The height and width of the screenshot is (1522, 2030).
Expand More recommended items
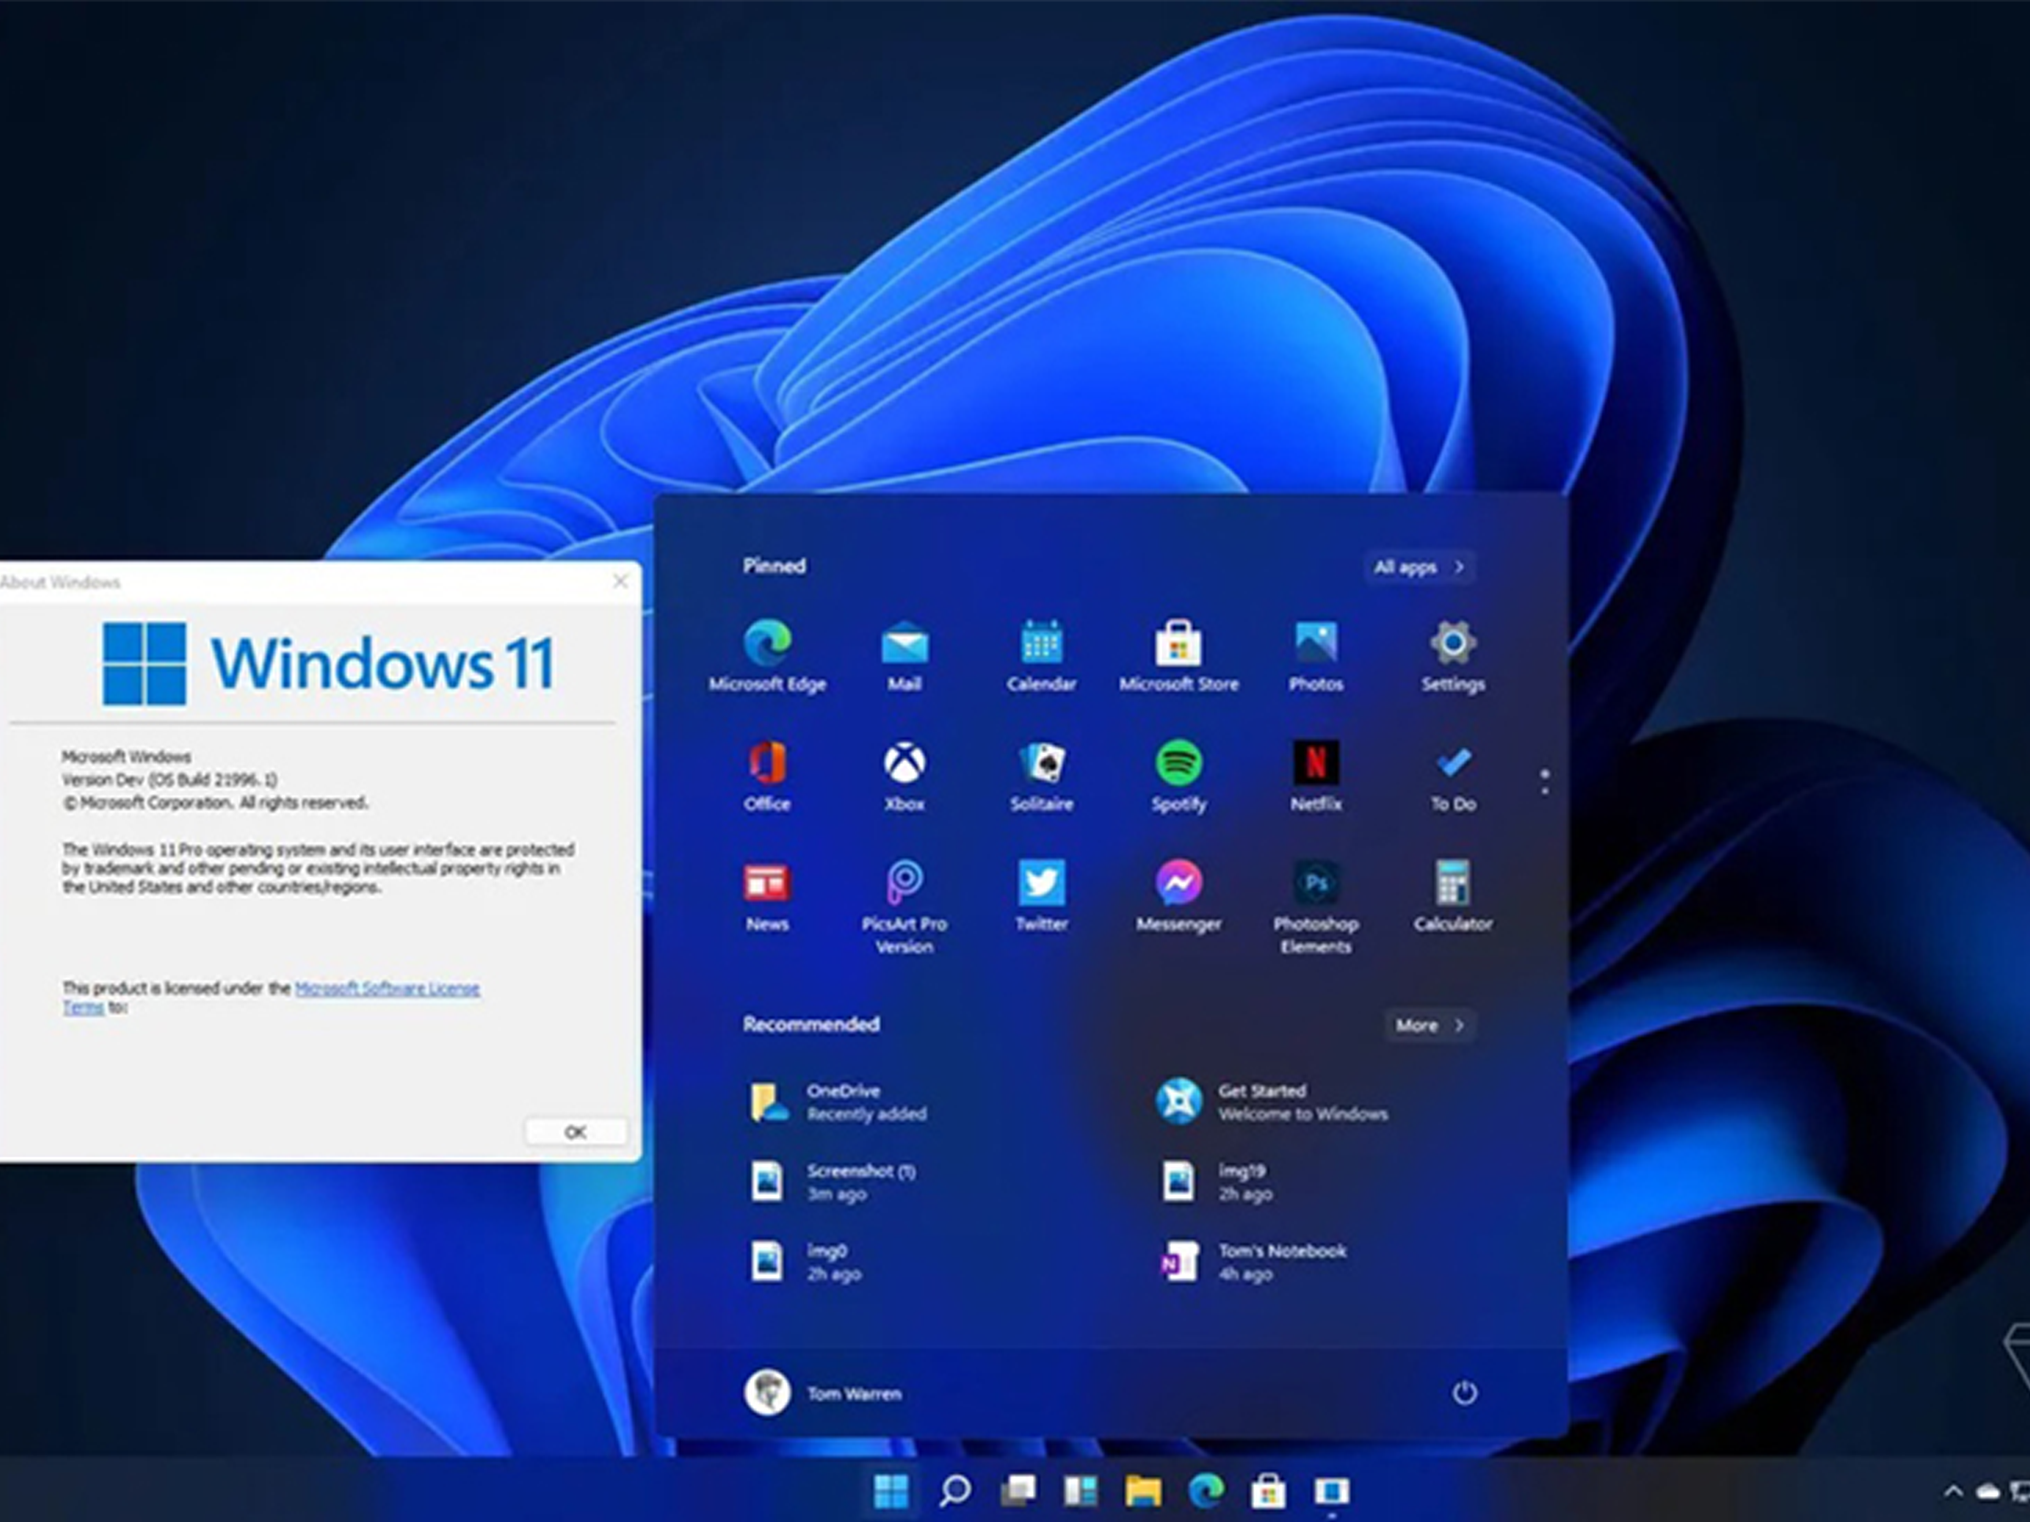pos(1429,1026)
